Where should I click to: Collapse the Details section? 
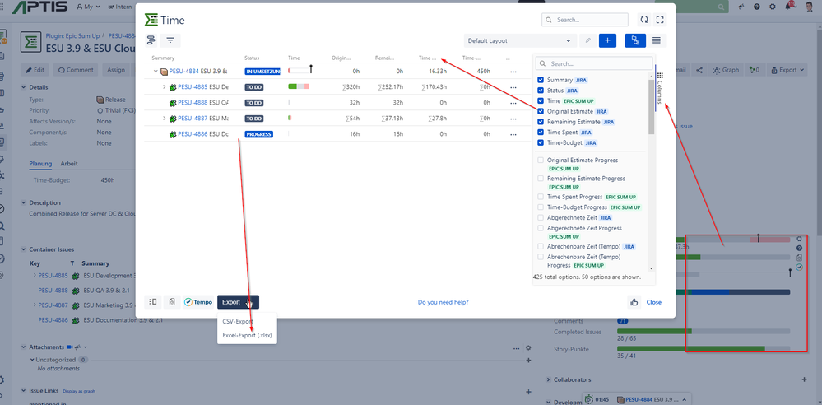click(24, 87)
